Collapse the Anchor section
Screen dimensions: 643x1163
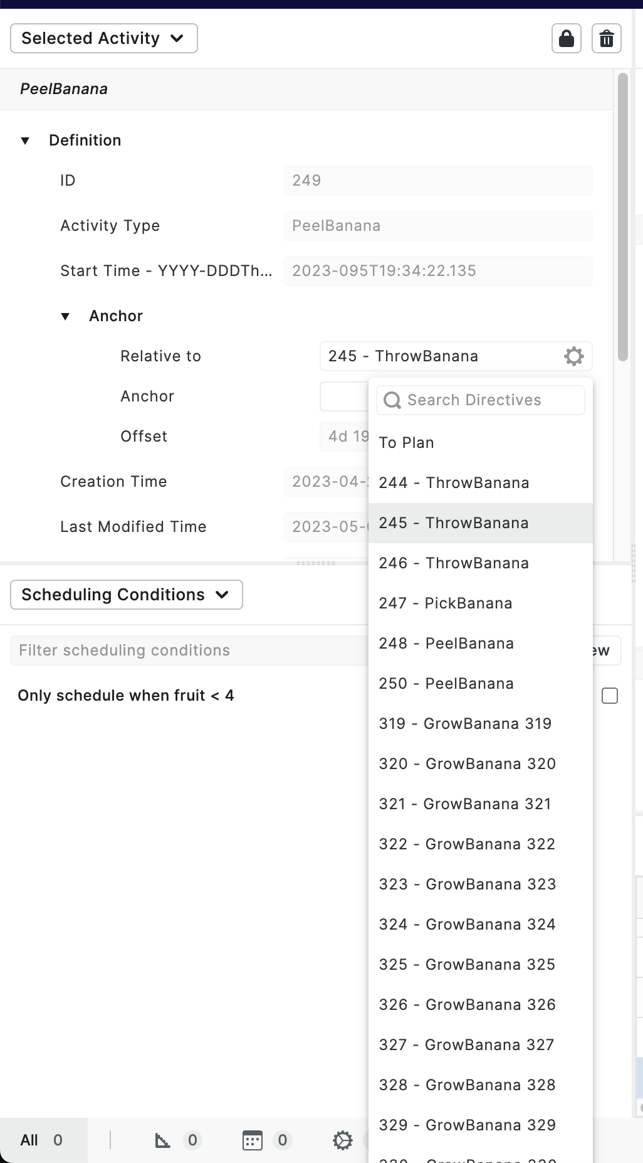66,316
